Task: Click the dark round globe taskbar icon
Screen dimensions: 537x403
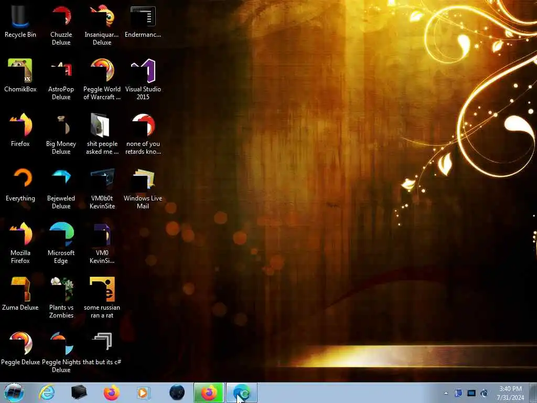Action: tap(177, 393)
